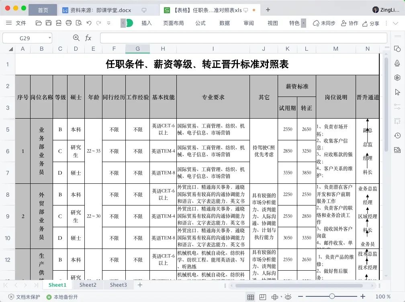Switch to normal grid view icon
Viewport: 405px width, 302px height.
[x=251, y=297]
